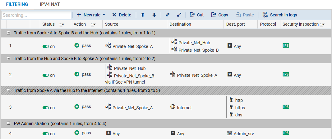
Task: Click the Internet globe icon in rule 3
Action: (x=173, y=107)
